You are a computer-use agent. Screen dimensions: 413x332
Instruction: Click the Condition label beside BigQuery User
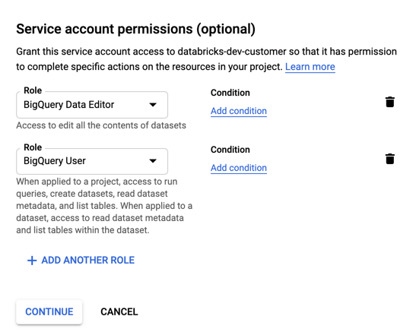230,150
